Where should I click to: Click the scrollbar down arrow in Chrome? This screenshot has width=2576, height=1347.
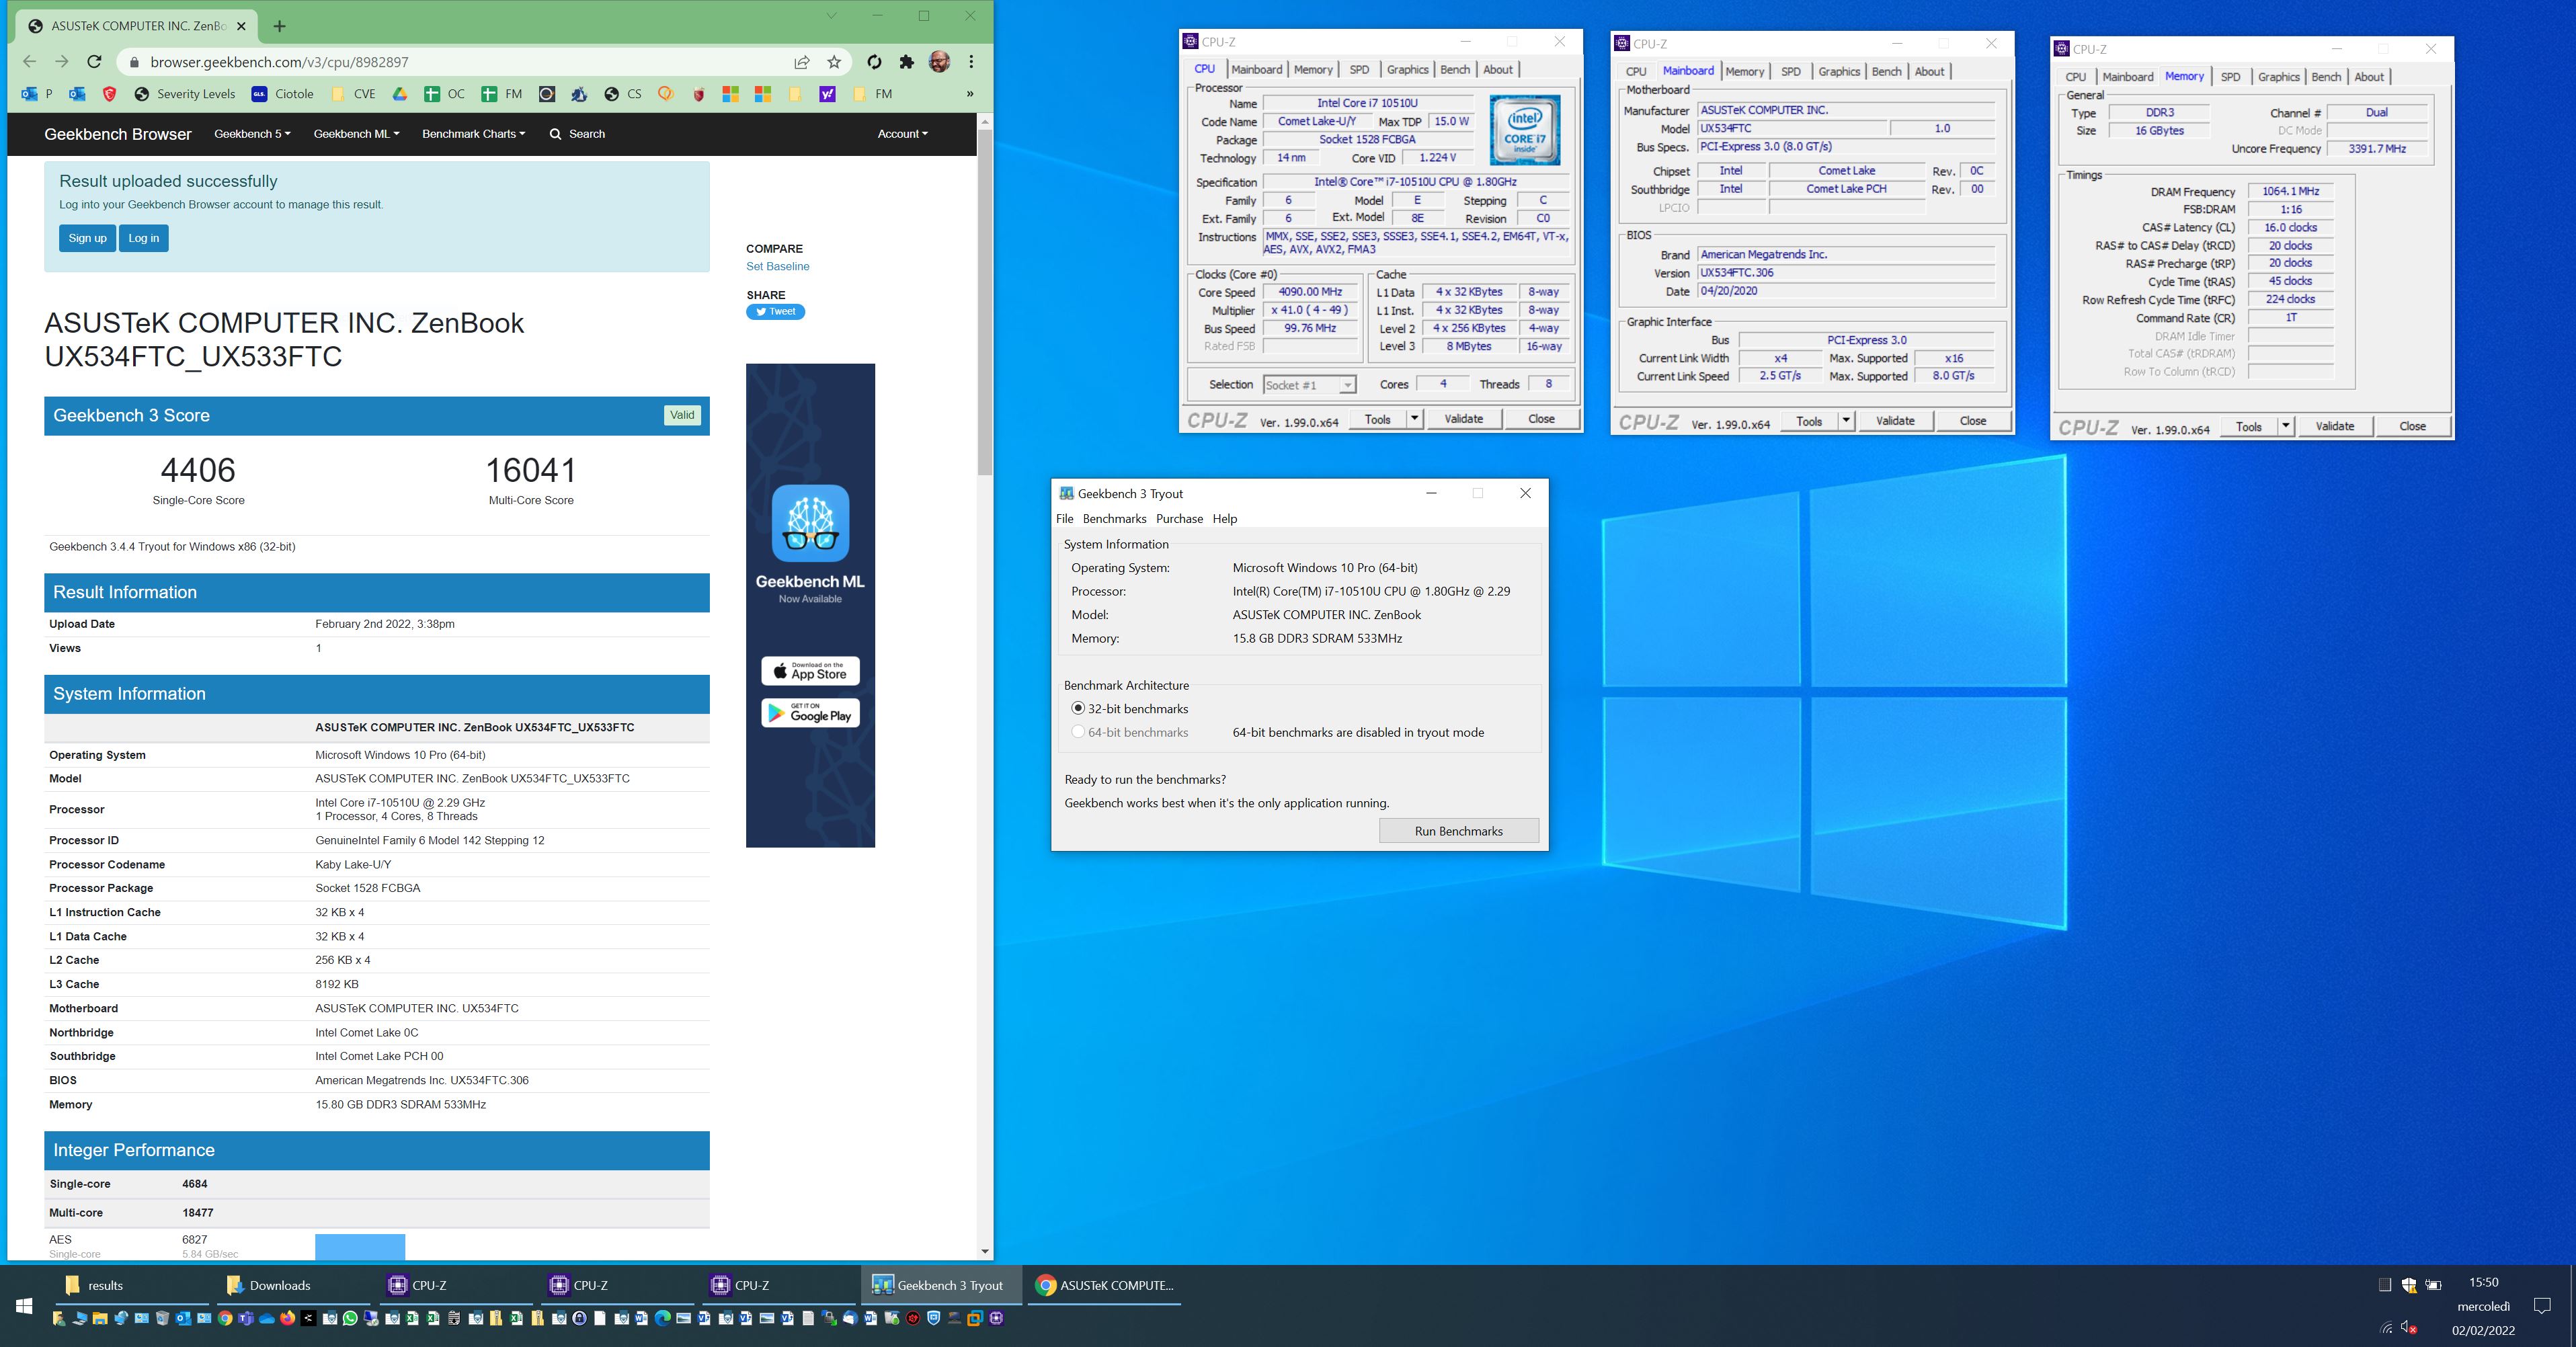(985, 1251)
